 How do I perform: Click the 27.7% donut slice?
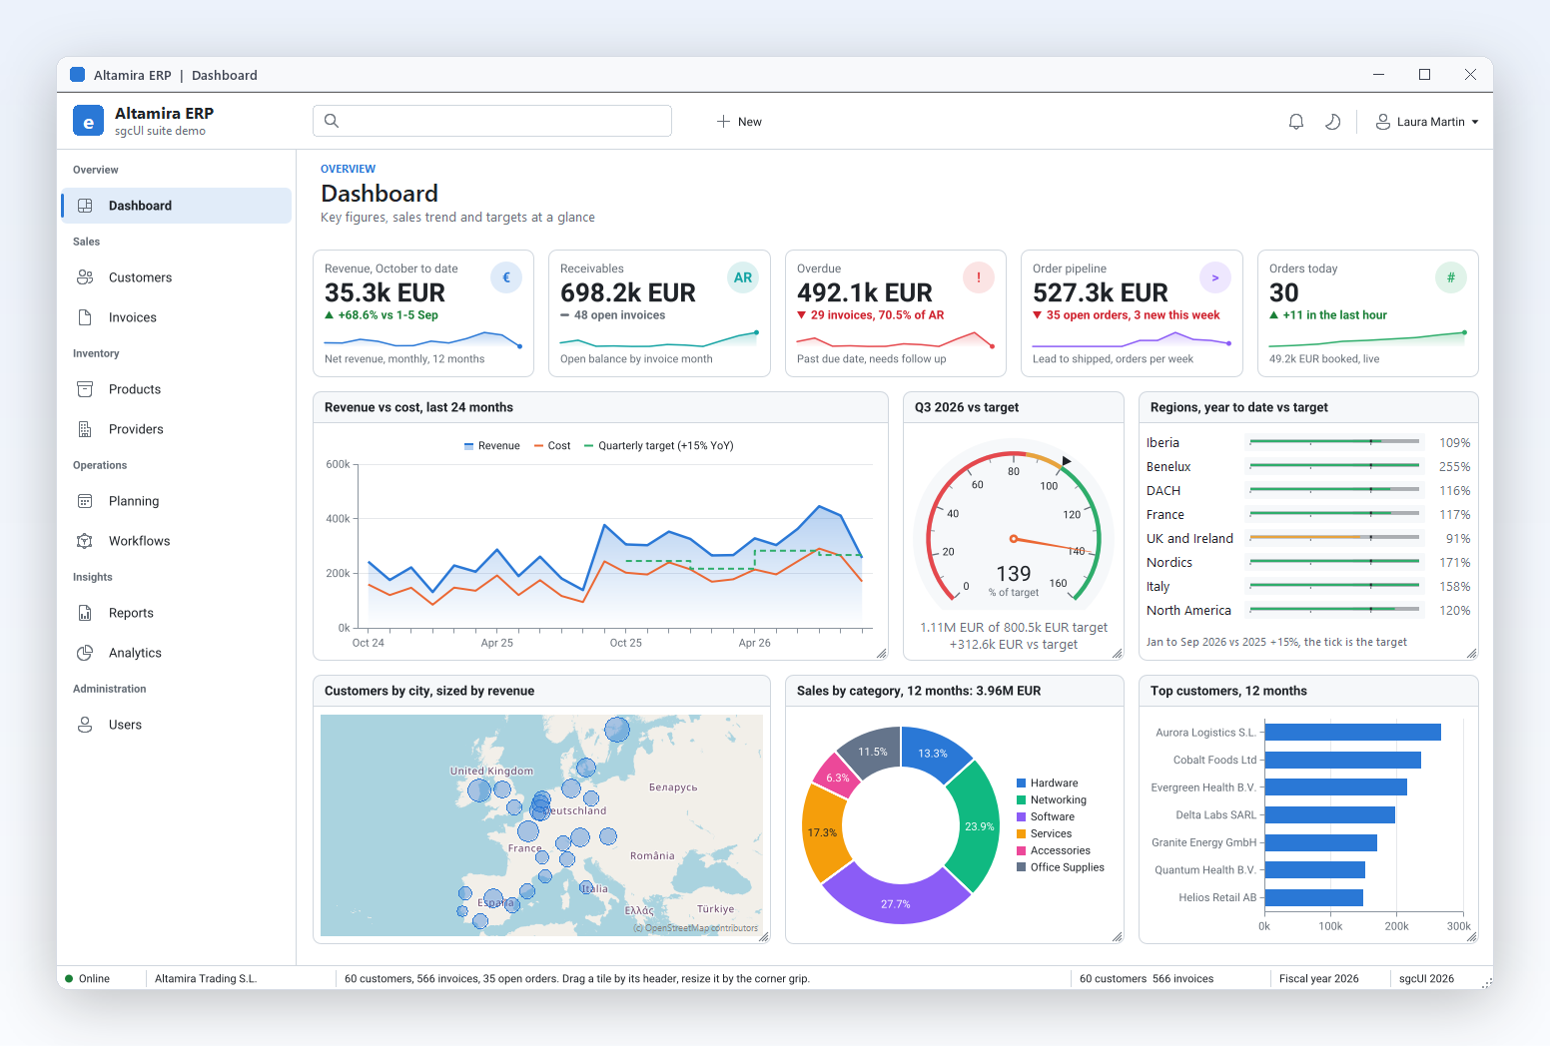[896, 892]
